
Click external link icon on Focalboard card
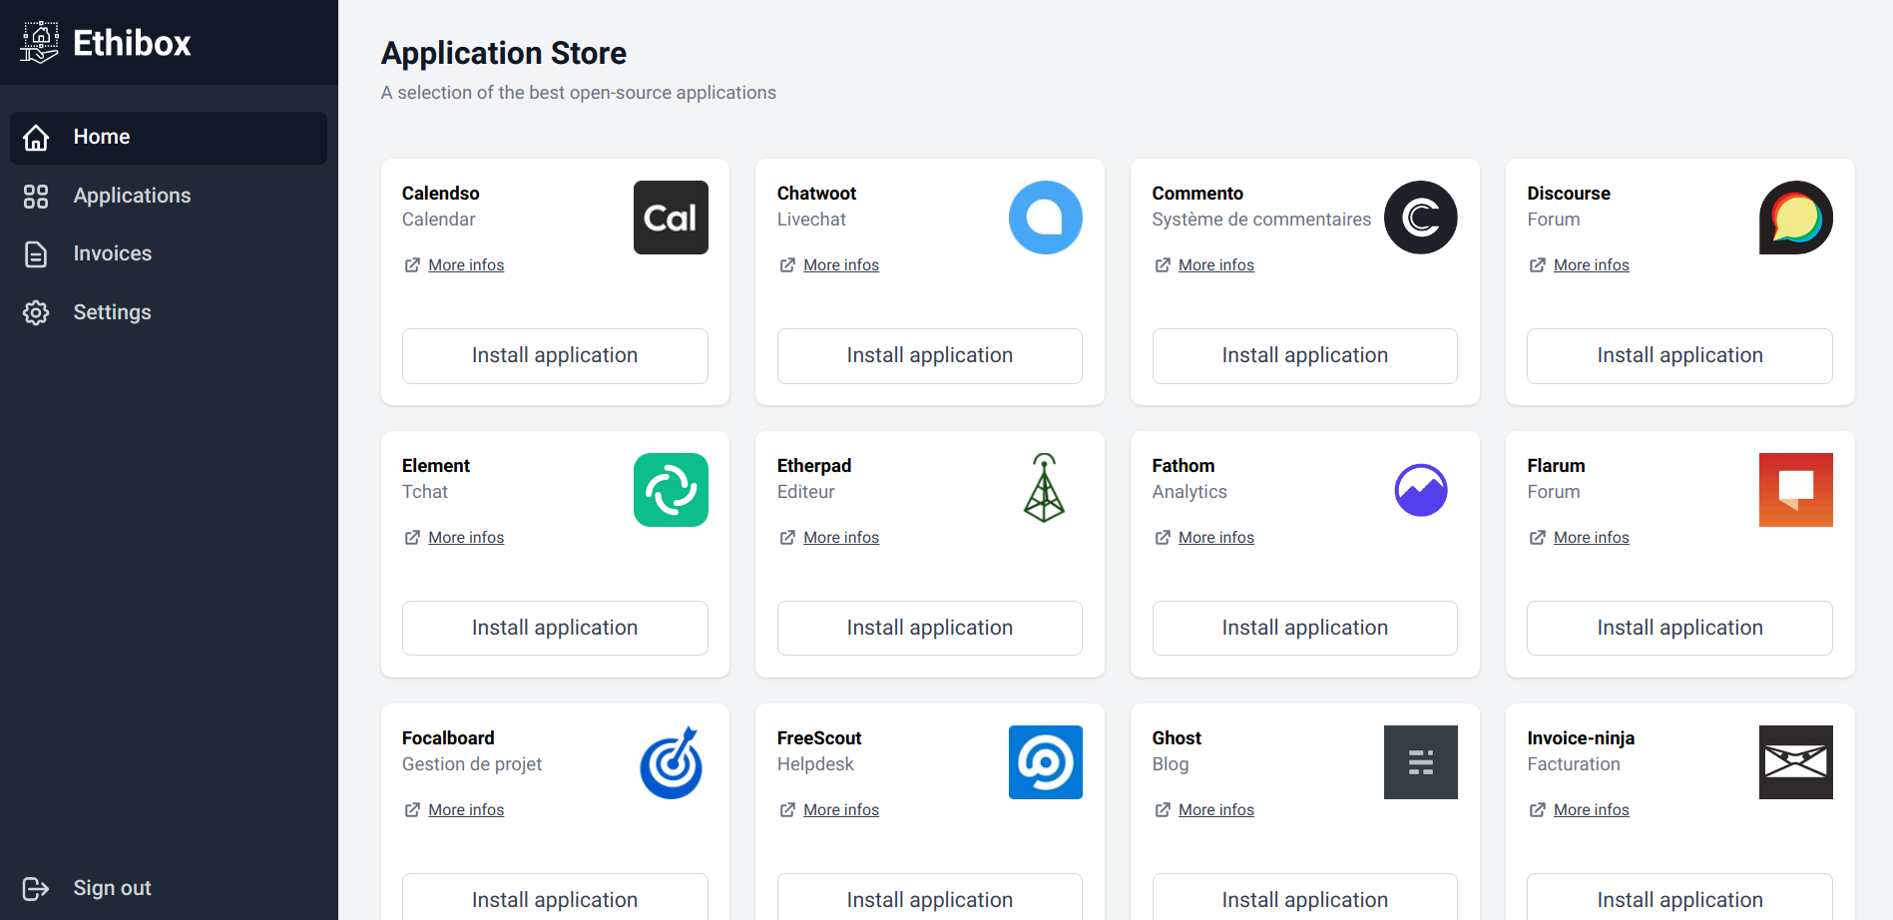click(x=412, y=810)
